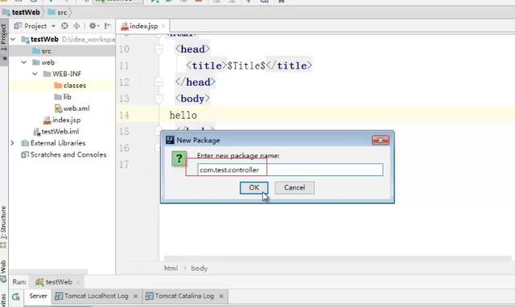Hide the Project tool window icon
Screen dimensions: 515x307
tap(107, 26)
